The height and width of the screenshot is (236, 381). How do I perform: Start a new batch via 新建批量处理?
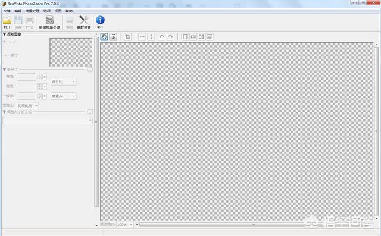[49, 23]
